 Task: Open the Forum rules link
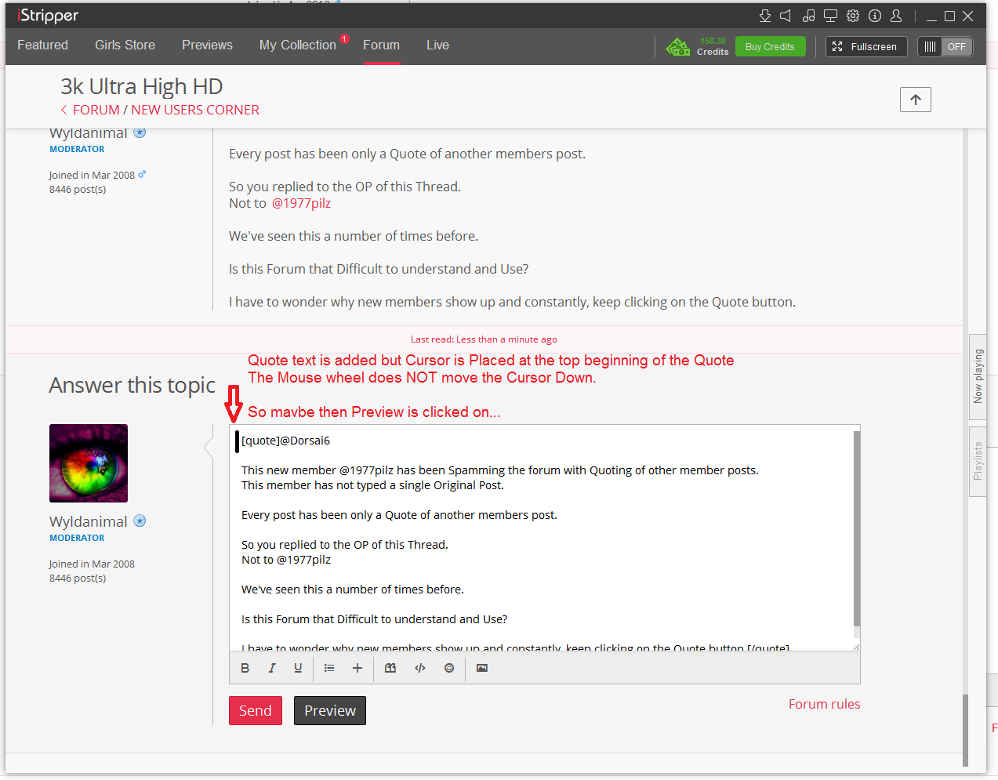(824, 704)
